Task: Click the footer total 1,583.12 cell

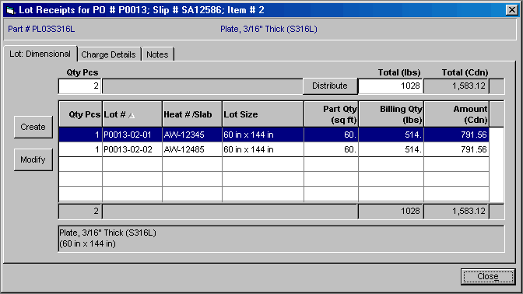Action: 457,211
